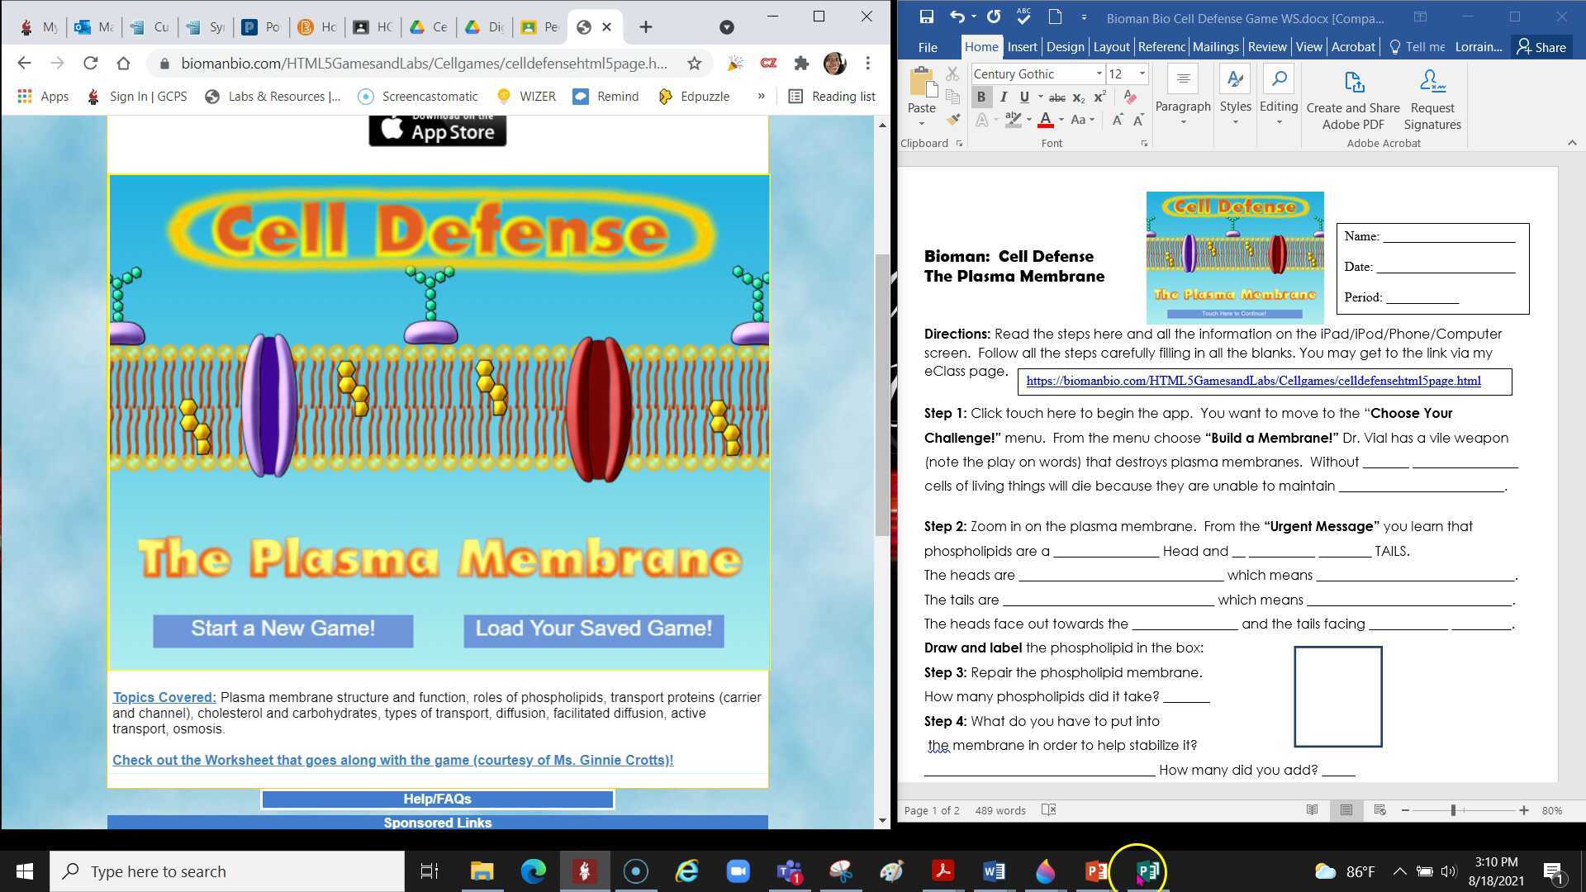Open the worksheet link by Ms. Ginnie Crotts
This screenshot has height=892, width=1586.
(x=393, y=760)
